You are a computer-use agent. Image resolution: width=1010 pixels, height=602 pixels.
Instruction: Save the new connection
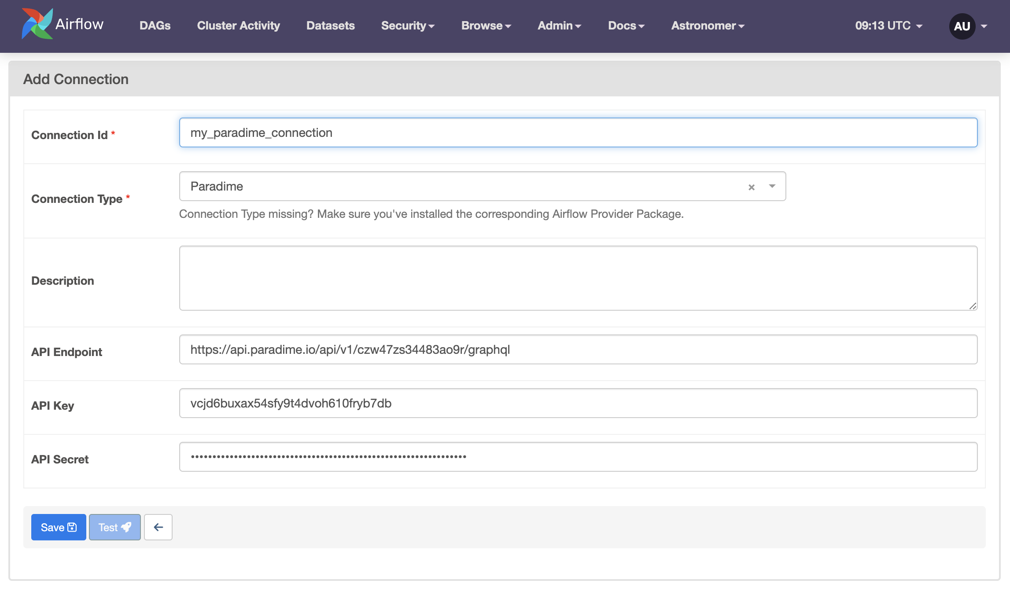(x=59, y=527)
